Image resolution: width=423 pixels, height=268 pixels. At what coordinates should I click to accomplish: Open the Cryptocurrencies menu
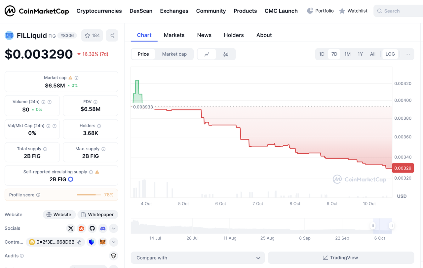99,11
